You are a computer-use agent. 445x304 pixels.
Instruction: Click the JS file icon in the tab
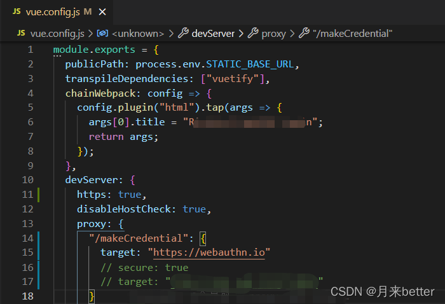(17, 11)
